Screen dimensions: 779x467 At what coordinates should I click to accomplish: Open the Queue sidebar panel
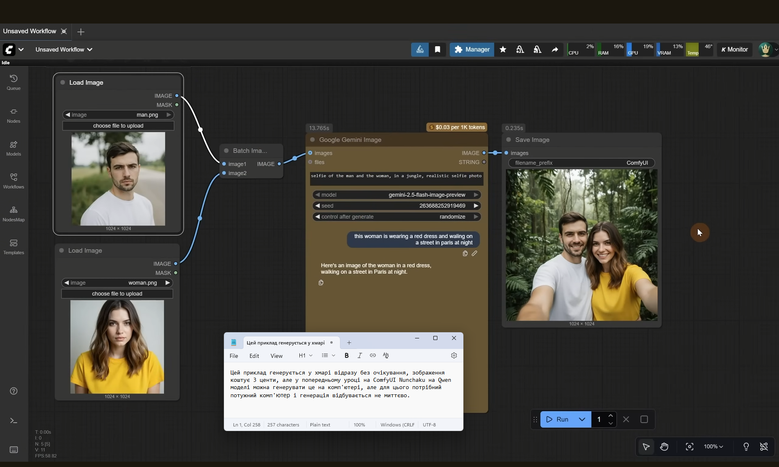point(13,82)
